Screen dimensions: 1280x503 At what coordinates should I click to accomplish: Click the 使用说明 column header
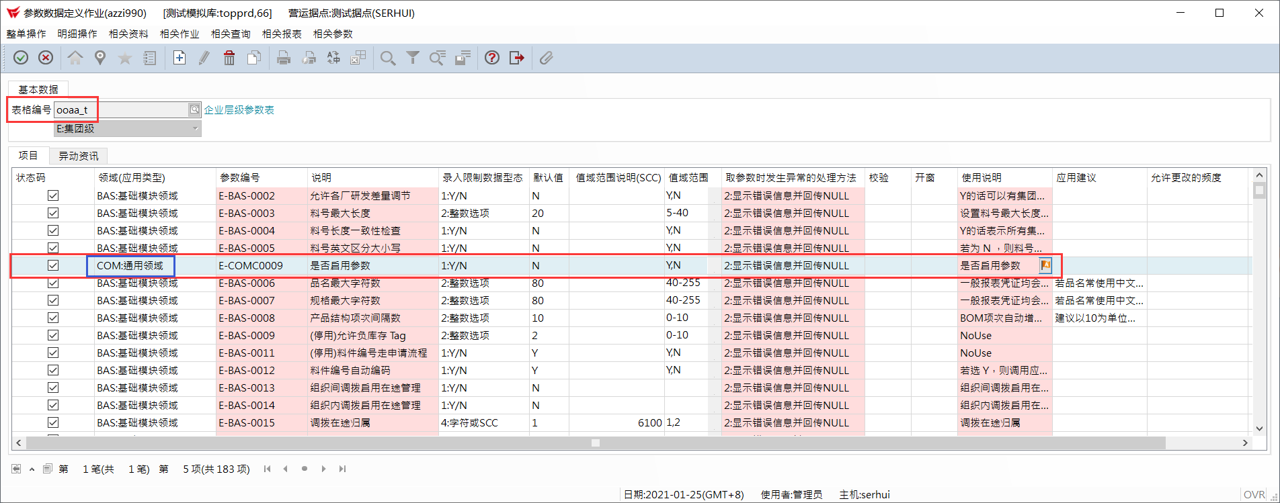tap(1004, 177)
